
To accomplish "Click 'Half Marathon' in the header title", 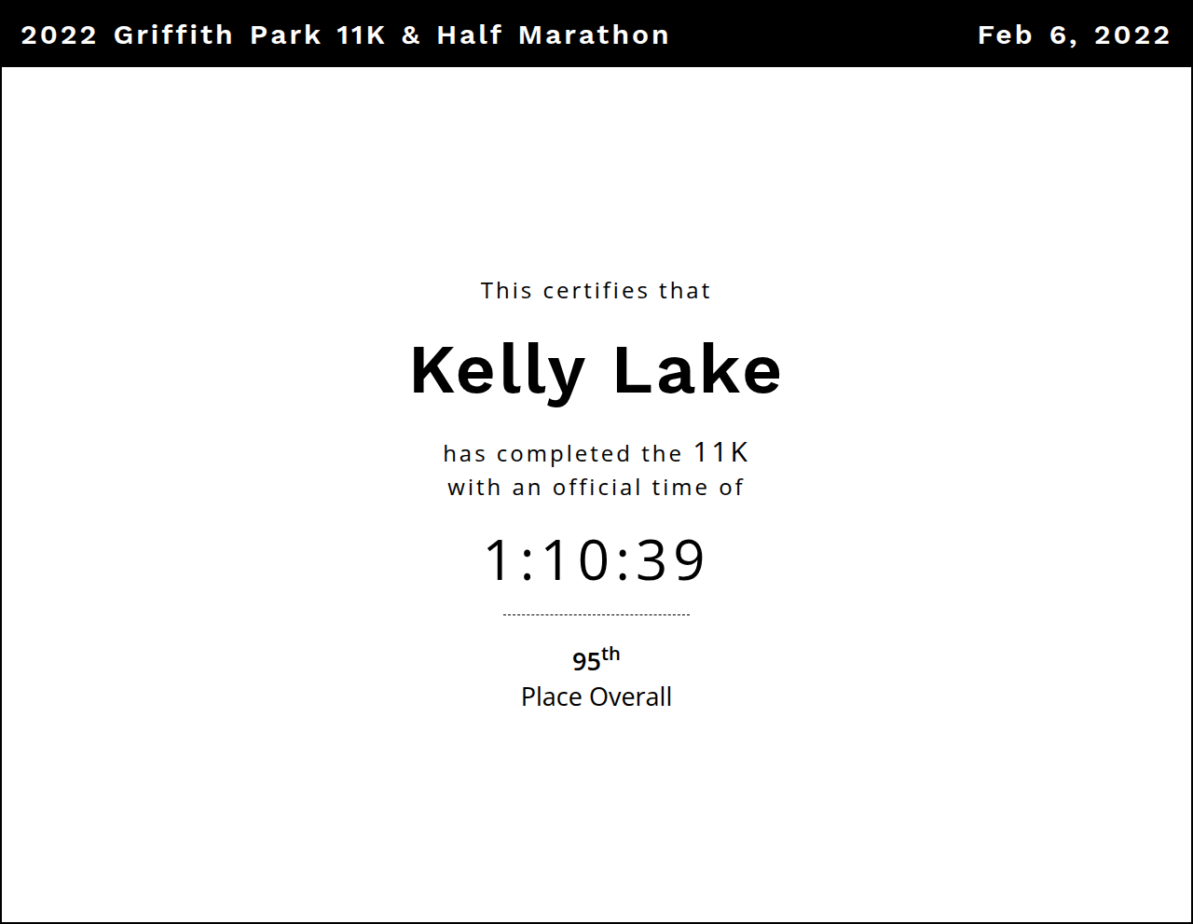I will point(553,35).
